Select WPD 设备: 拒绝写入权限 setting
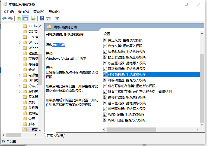Viewport: 207px width, 146px height. [x=124, y=120]
